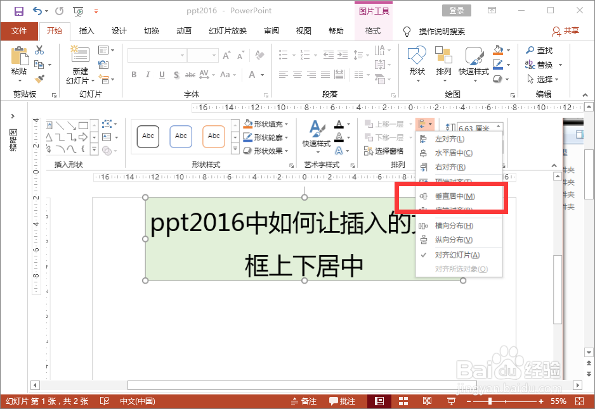The height and width of the screenshot is (409, 595).
Task: Open the 快速样式 quick styles gallery
Action: pos(474,56)
